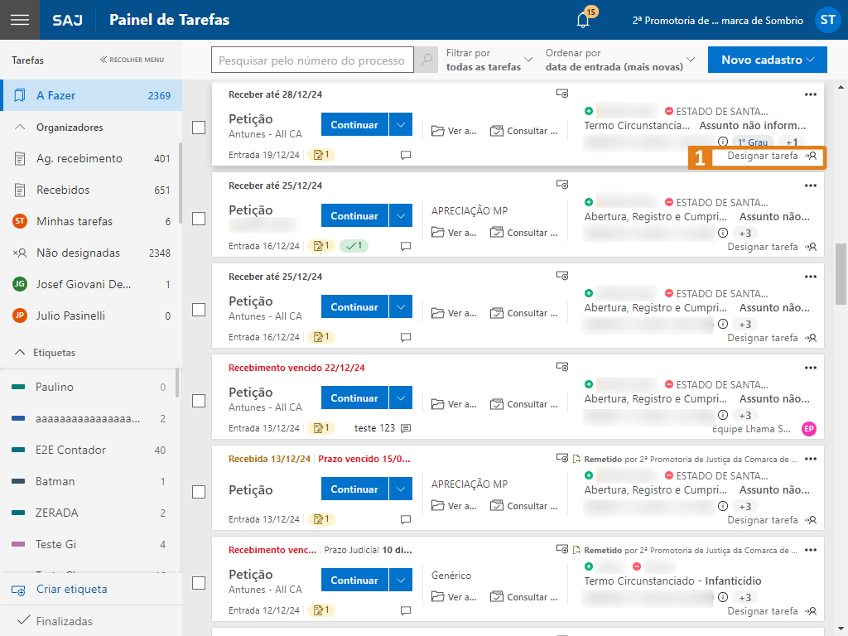The height and width of the screenshot is (636, 848).
Task: Open Não designadas organizer
Action: click(78, 253)
